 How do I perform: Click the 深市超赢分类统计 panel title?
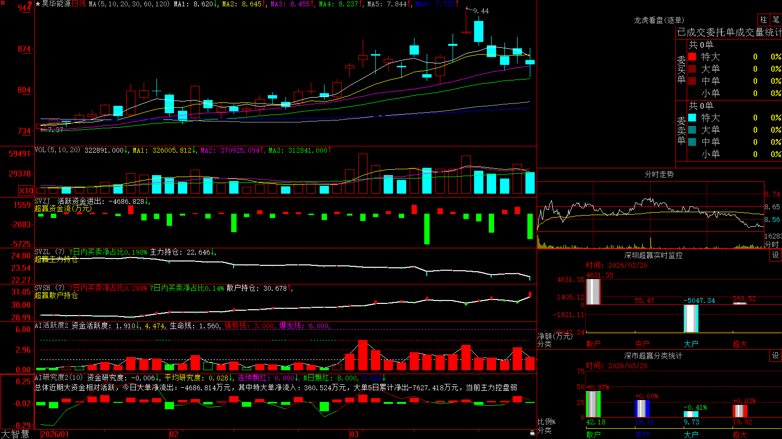coord(653,356)
